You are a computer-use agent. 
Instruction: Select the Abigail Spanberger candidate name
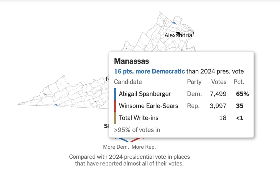tap(145, 94)
